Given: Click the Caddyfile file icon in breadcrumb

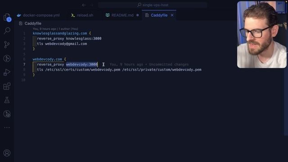Looking at the screenshot, I should coord(21,23).
